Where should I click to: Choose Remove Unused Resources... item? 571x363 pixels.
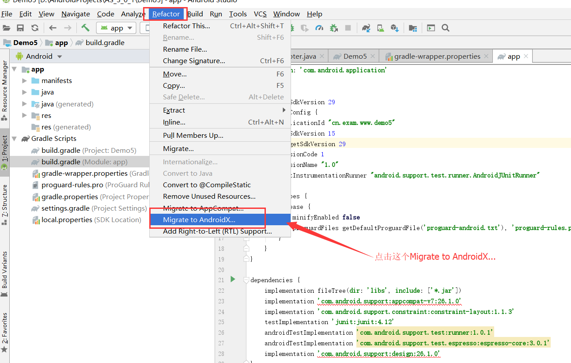pos(220,196)
